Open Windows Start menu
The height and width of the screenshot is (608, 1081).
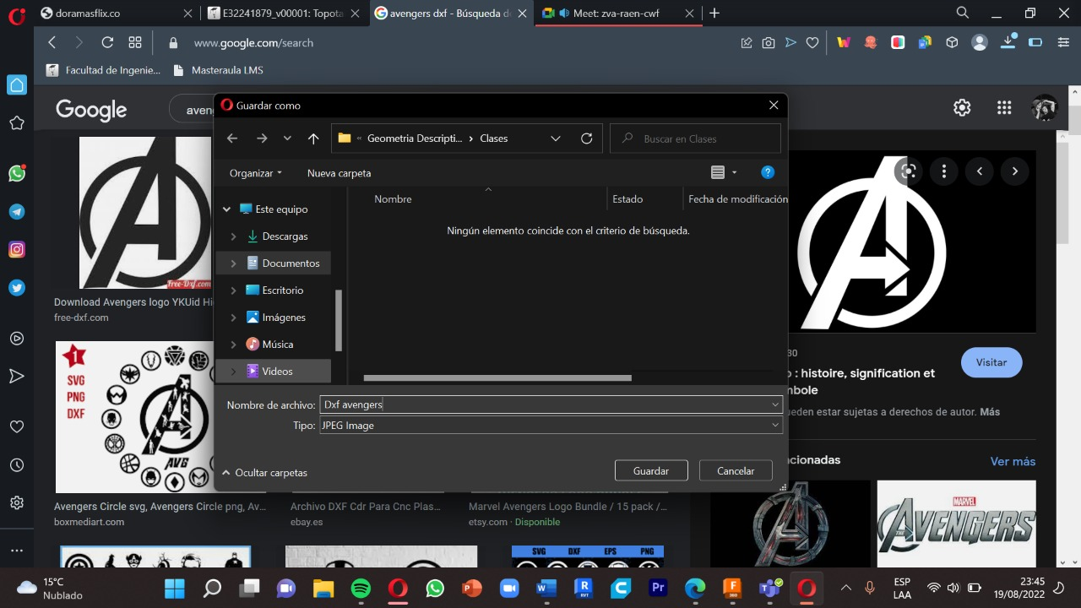[175, 588]
